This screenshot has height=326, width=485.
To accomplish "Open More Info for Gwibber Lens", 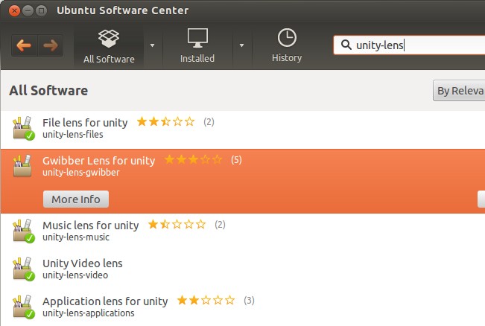I will [76, 199].
